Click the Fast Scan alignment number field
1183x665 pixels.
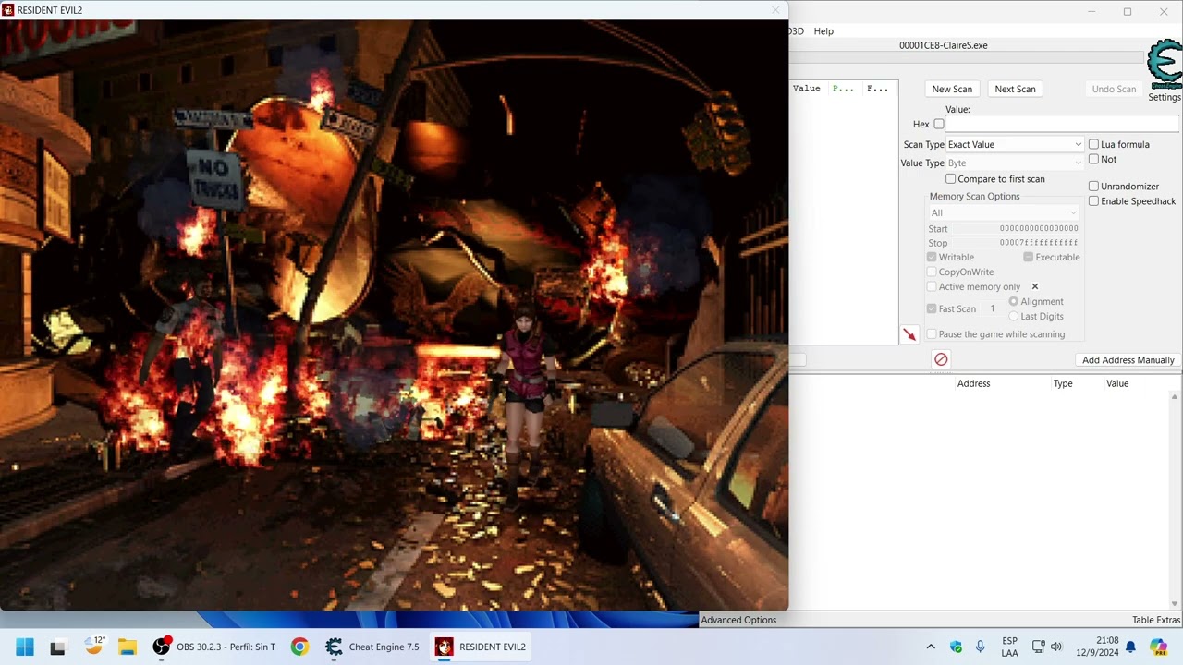tap(994, 308)
